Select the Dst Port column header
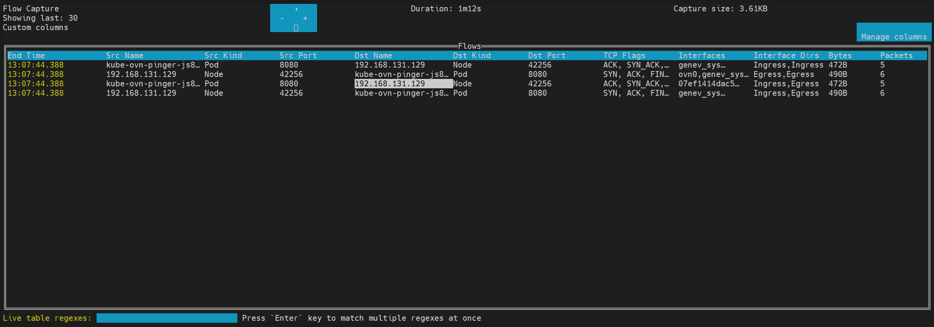Image resolution: width=934 pixels, height=327 pixels. coord(547,55)
